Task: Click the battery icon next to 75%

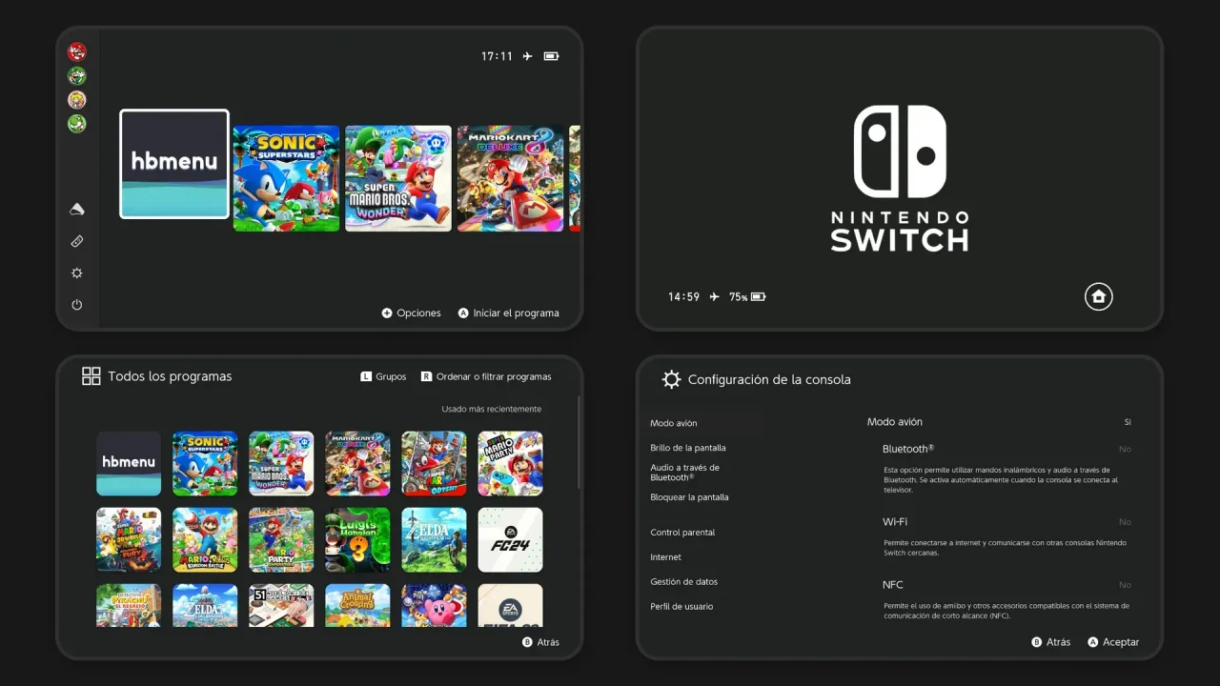Action: pyautogui.click(x=758, y=296)
